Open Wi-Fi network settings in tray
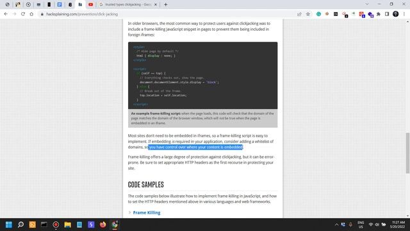Screen dimensions: 410x231 click(x=371, y=225)
